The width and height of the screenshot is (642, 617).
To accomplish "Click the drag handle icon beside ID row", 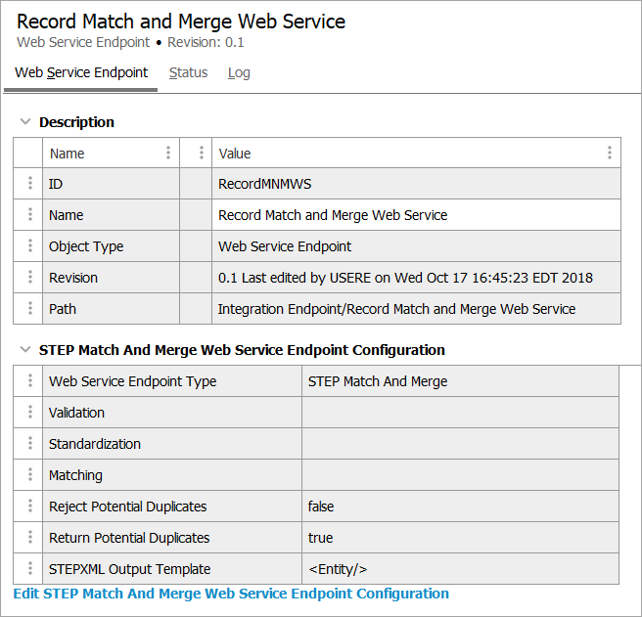I will pyautogui.click(x=29, y=184).
